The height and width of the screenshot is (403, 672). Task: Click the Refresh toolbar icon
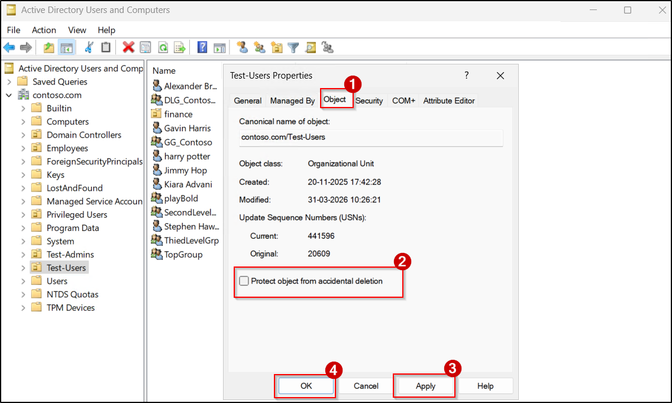(x=163, y=47)
